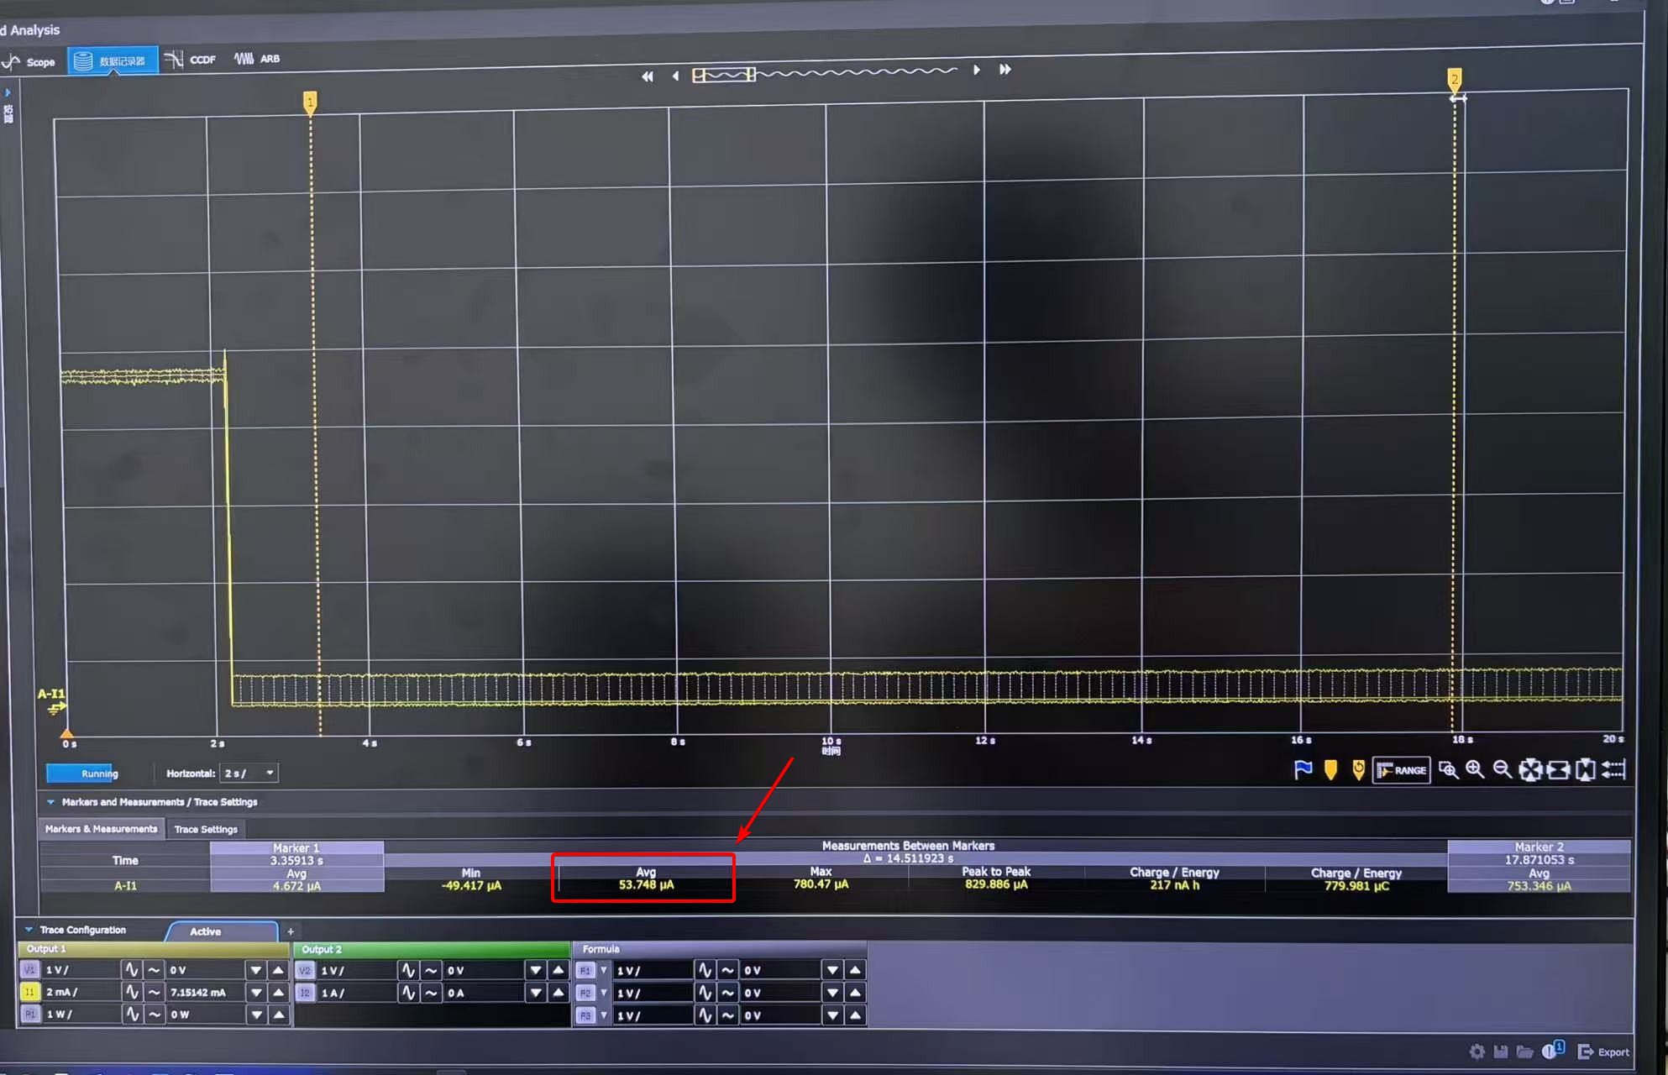Open the F1 formula dropdown arrow
This screenshot has height=1075, width=1668.
point(603,971)
